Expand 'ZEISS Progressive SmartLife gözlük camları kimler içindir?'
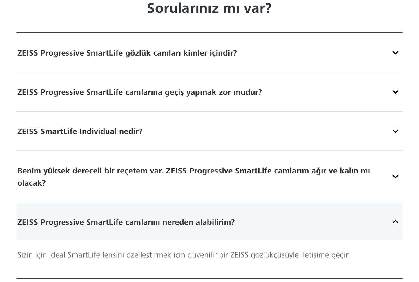 (127, 53)
